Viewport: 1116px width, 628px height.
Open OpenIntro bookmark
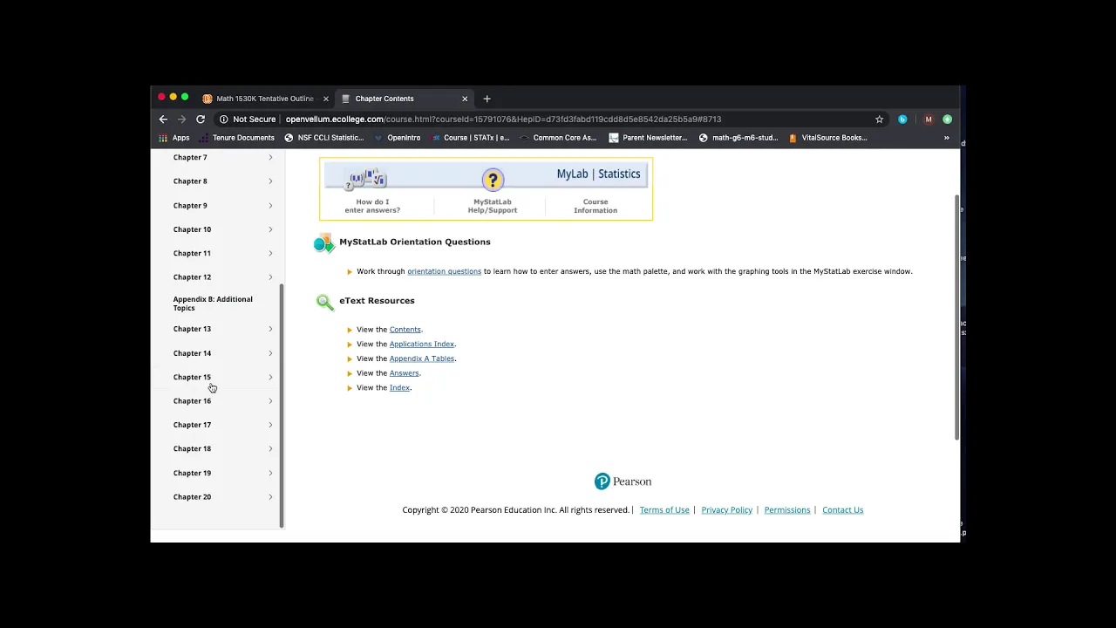[398, 138]
